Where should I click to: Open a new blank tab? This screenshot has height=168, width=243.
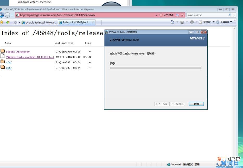98,22
